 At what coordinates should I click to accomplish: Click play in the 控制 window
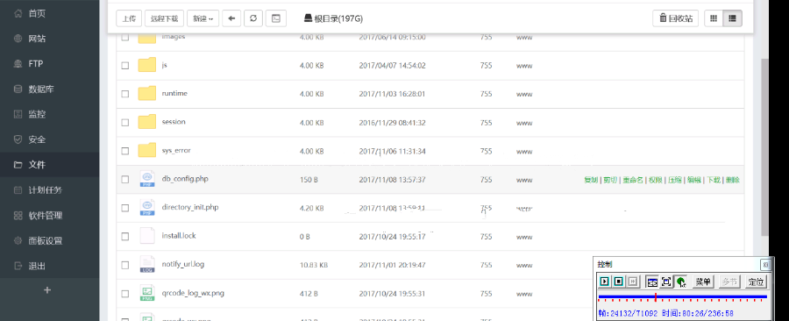tap(605, 282)
